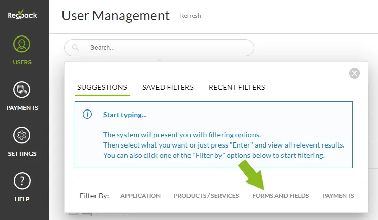Image resolution: width=378 pixels, height=220 pixels.
Task: Refresh the User Management list
Action: [x=191, y=16]
